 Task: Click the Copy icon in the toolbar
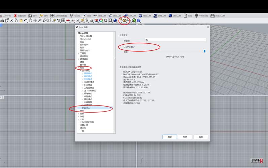16,20
